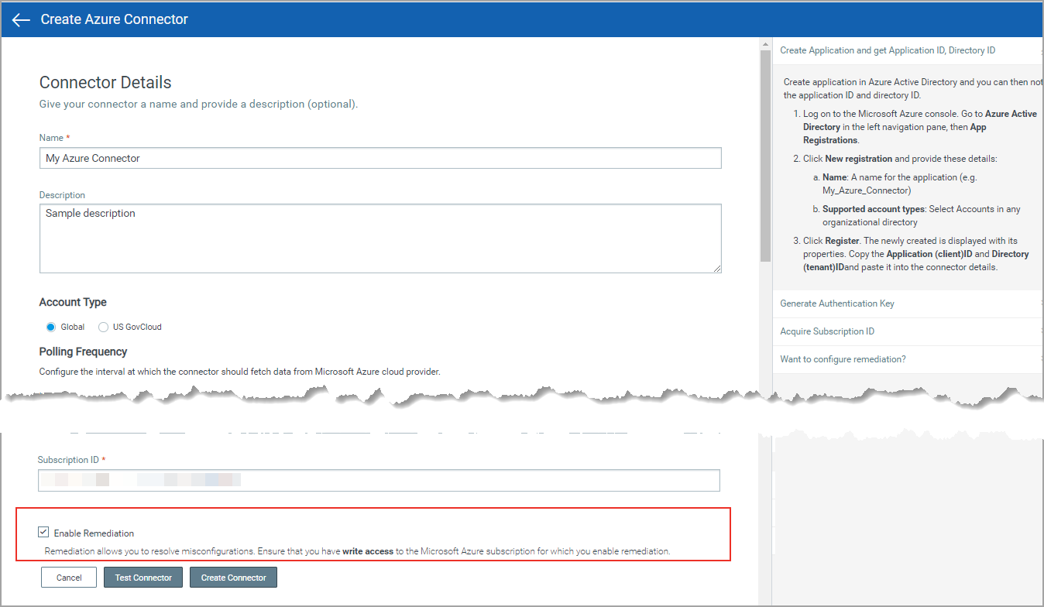Click the back arrow to exit Create Azure Connector
Screen dimensions: 1044x607
[x=20, y=19]
